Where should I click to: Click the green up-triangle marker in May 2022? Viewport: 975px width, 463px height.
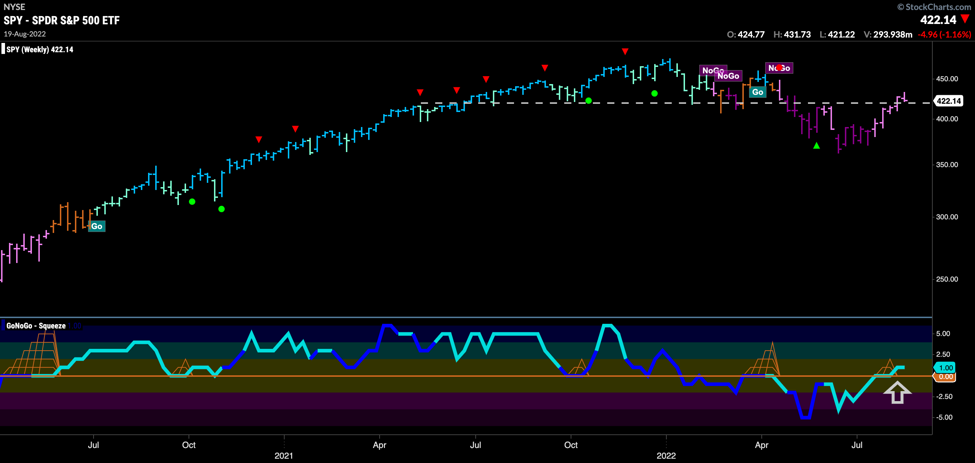tap(817, 145)
